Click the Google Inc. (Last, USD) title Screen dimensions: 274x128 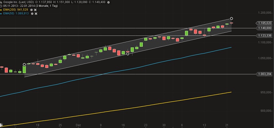pyautogui.click(x=18, y=2)
